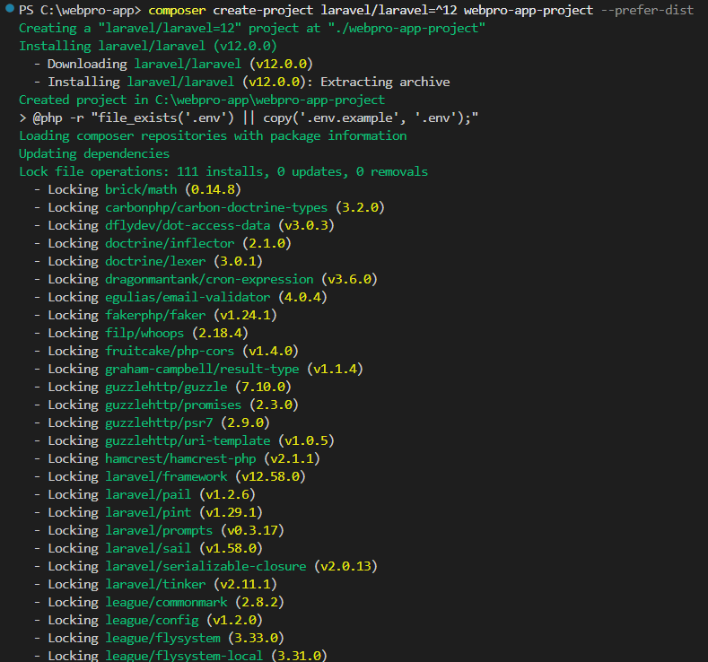Click 'laravel/pint' package name
708x662 pixels.
click(x=148, y=512)
